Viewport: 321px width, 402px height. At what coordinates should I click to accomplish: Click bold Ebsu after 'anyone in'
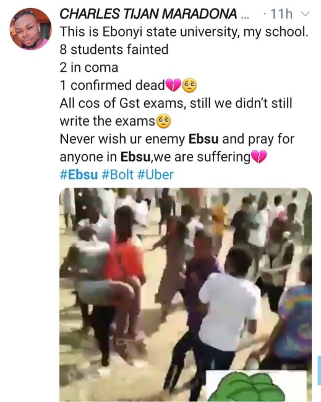pyautogui.click(x=135, y=157)
